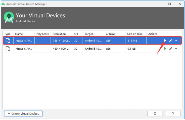Launch the Nexus S emulator with green play icon
The width and height of the screenshot is (185, 120).
[x=165, y=48]
